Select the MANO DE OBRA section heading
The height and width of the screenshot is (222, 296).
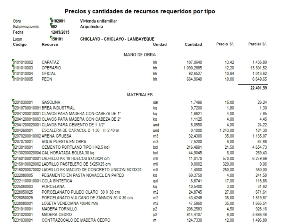tap(139, 55)
